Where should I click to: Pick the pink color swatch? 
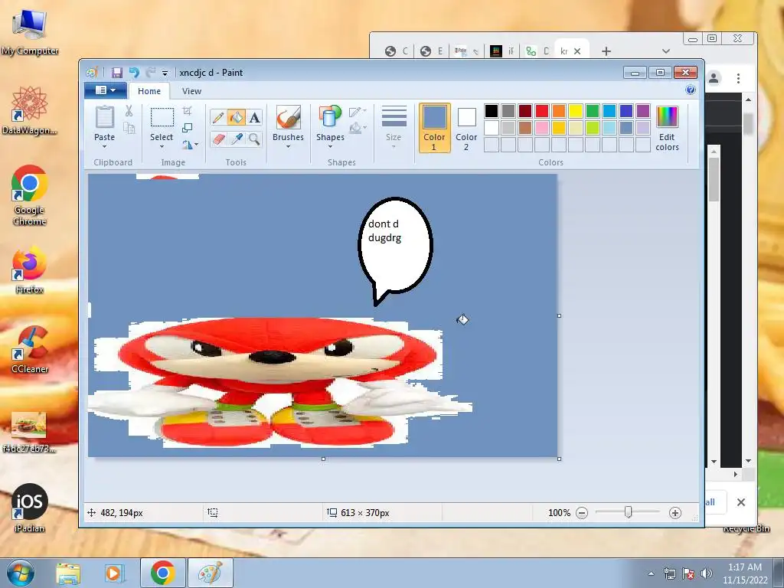coord(541,128)
